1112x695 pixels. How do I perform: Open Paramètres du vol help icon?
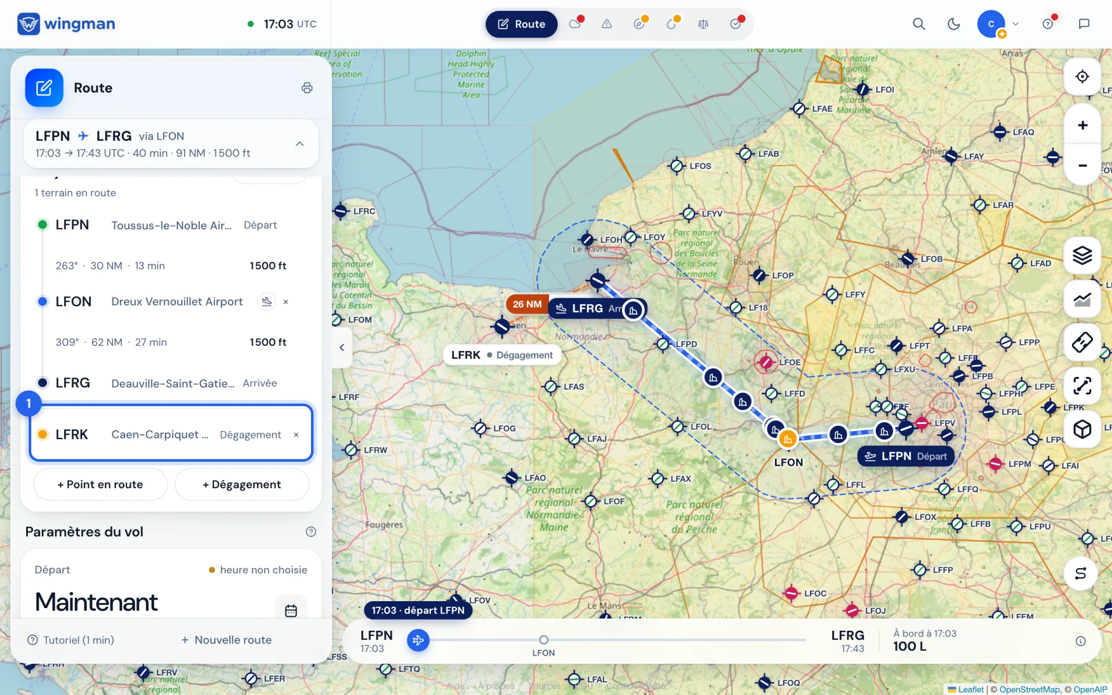[311, 532]
